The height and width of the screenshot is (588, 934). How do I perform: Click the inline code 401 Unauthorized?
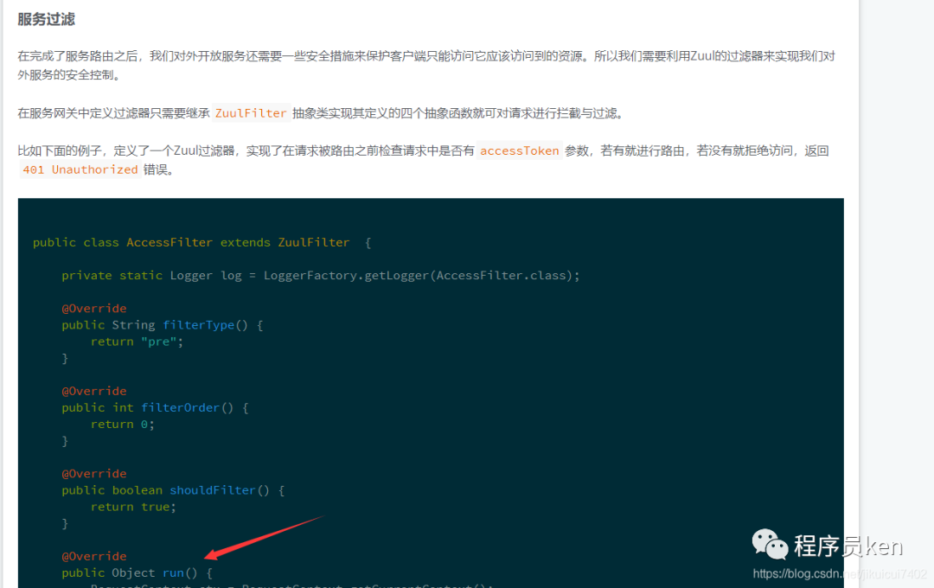80,169
